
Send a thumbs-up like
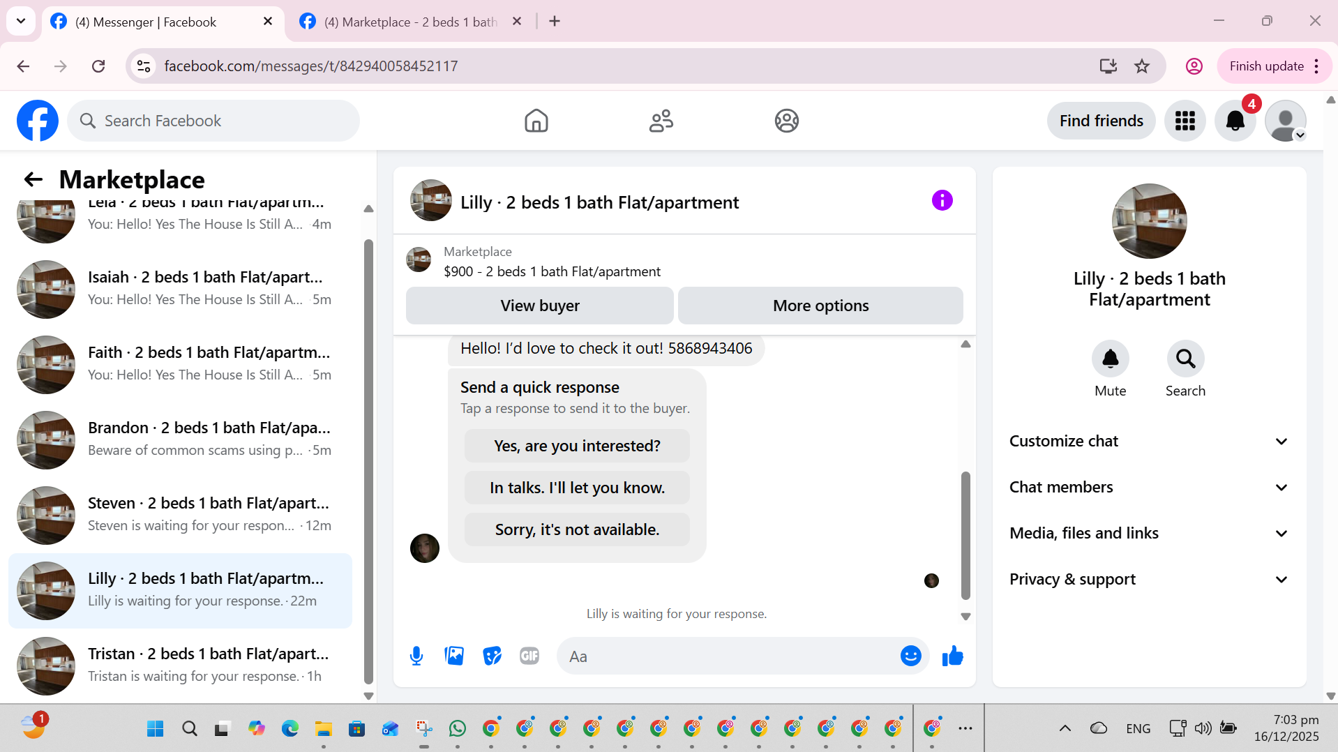[x=952, y=656]
